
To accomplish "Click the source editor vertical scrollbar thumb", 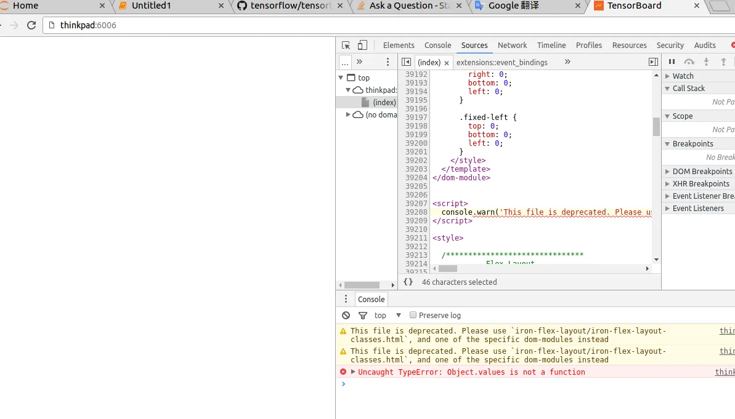I will point(656,126).
